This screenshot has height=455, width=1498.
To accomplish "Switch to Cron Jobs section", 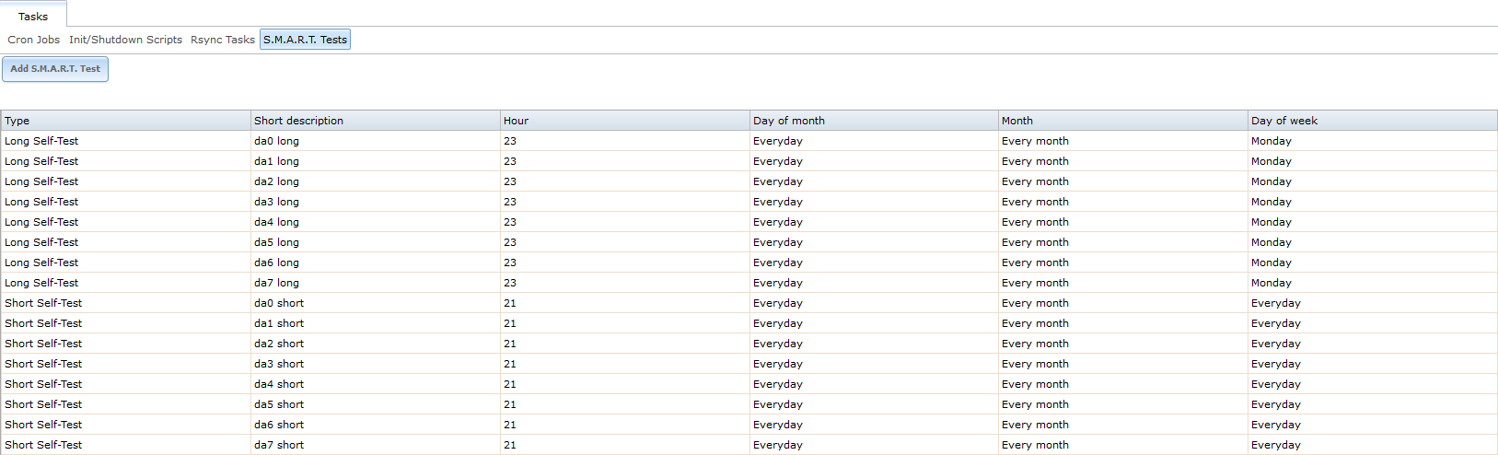I will coord(34,40).
